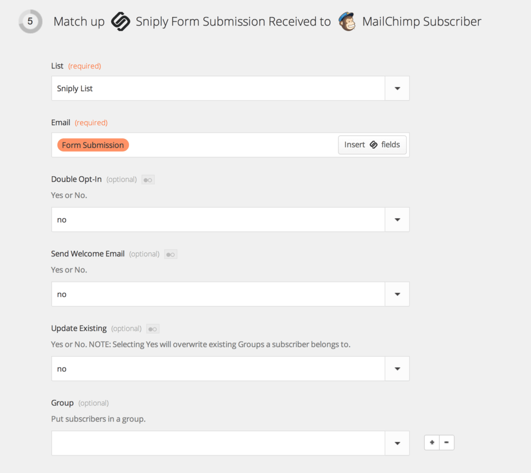Image resolution: width=531 pixels, height=473 pixels.
Task: Click the empty Group input box
Action: [x=218, y=443]
